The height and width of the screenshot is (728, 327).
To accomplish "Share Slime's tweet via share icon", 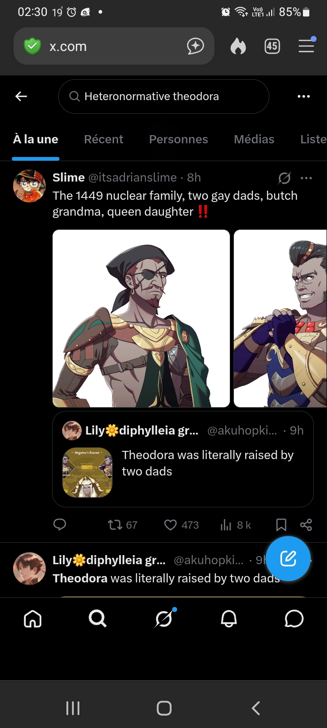I will (306, 525).
